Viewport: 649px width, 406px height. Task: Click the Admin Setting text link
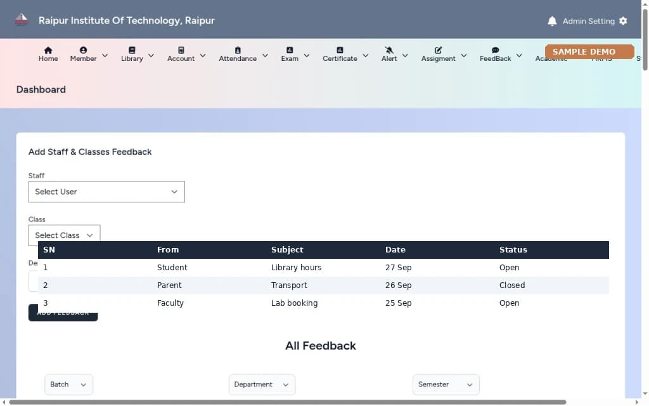[x=588, y=21]
